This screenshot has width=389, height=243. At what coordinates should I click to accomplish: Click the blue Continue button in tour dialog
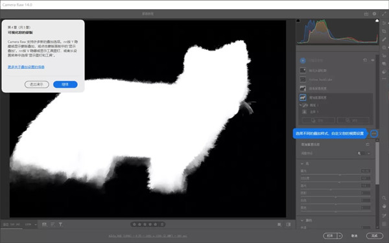[65, 84]
